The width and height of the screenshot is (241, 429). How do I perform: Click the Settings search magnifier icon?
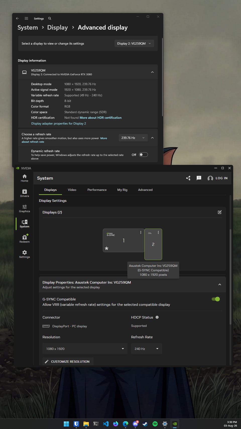pyautogui.click(x=50, y=18)
